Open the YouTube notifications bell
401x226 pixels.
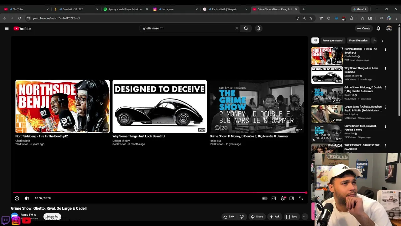coord(378,28)
